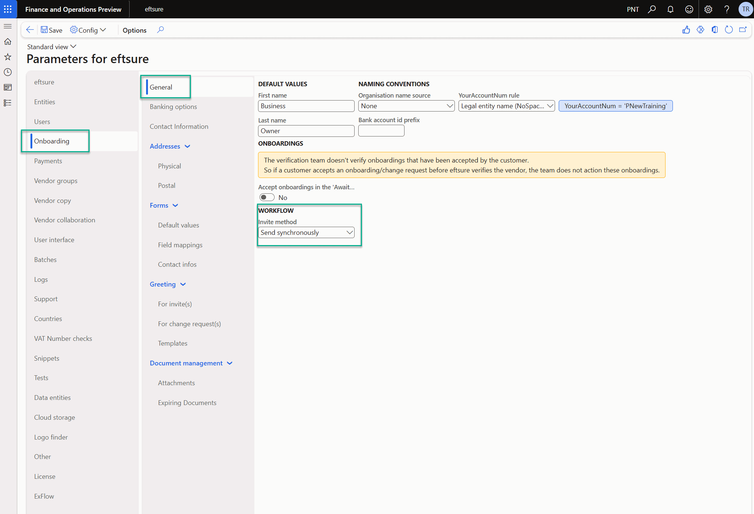
Task: Select the User interface tab
Action: tap(54, 240)
